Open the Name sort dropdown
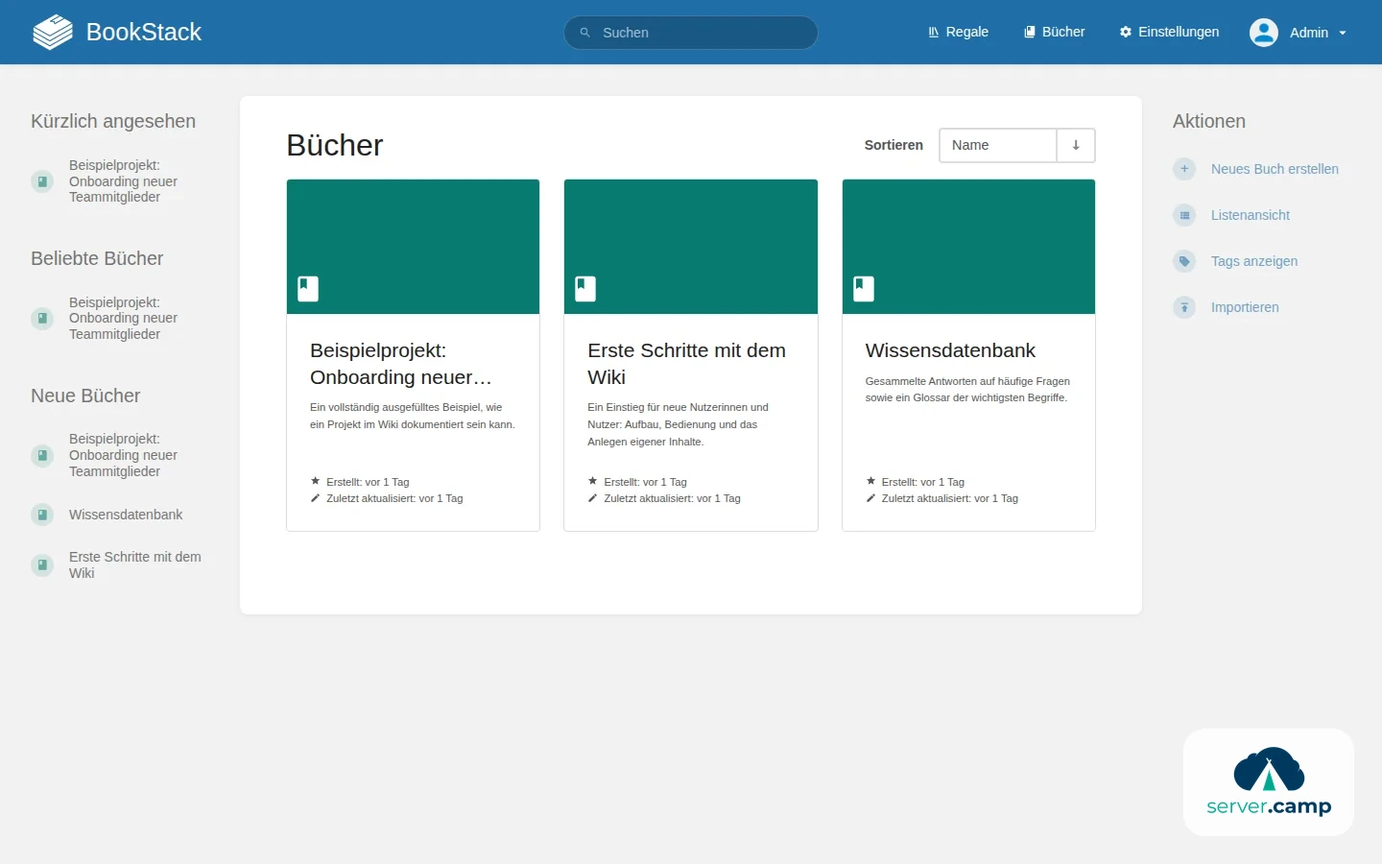The width and height of the screenshot is (1382, 864). [997, 145]
